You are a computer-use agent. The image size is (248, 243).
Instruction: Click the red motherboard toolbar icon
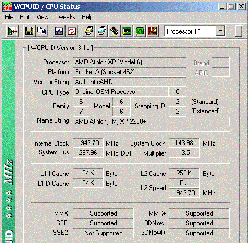152,31
